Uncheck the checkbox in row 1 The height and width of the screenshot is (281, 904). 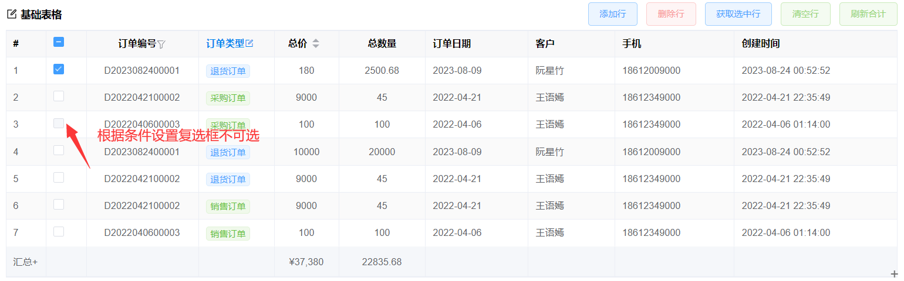click(x=59, y=70)
